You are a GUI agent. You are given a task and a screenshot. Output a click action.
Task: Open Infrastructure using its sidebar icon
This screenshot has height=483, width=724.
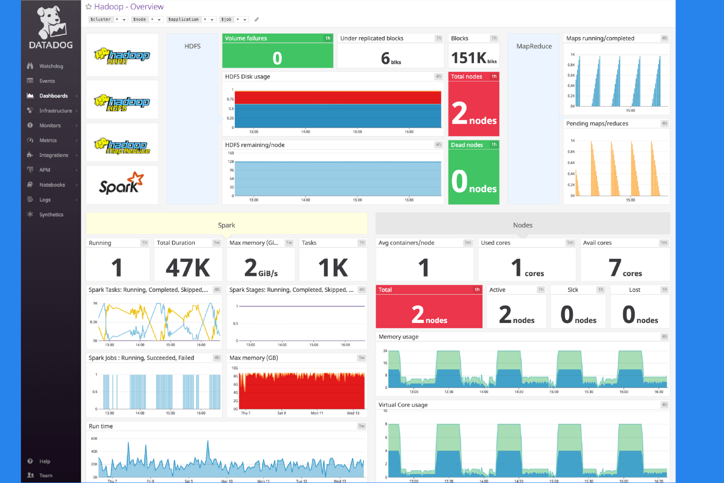(x=30, y=111)
